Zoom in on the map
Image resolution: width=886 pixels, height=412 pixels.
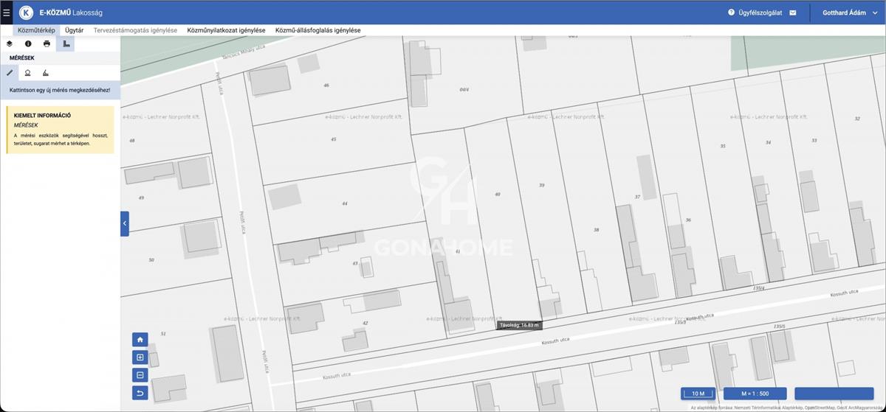click(x=140, y=357)
